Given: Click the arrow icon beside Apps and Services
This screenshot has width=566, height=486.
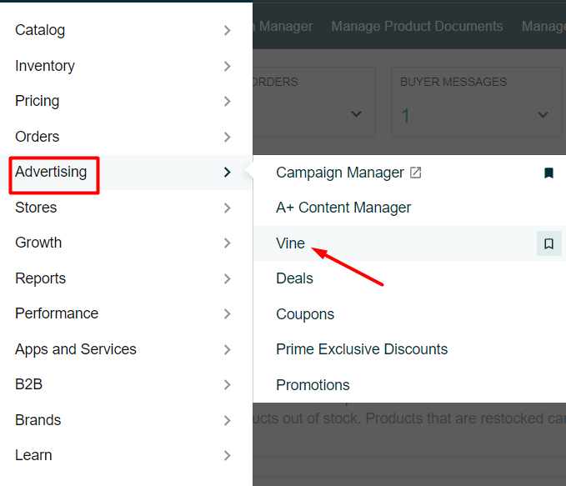Looking at the screenshot, I should click(x=228, y=349).
